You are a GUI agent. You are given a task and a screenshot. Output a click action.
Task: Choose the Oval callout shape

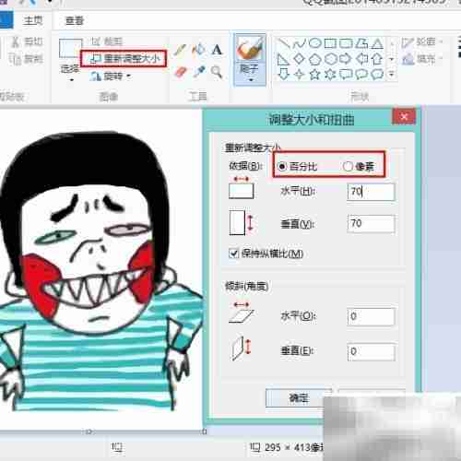tap(361, 74)
